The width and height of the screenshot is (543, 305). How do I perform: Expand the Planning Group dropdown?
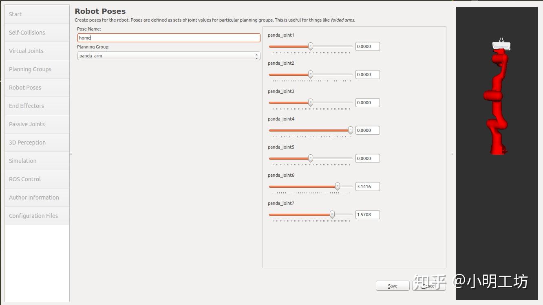pyautogui.click(x=169, y=56)
